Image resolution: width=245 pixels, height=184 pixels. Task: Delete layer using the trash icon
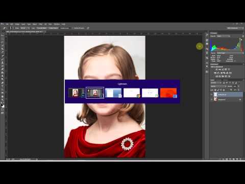[240, 159]
